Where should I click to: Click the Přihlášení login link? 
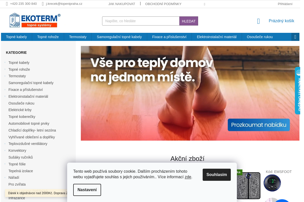pos(285,4)
